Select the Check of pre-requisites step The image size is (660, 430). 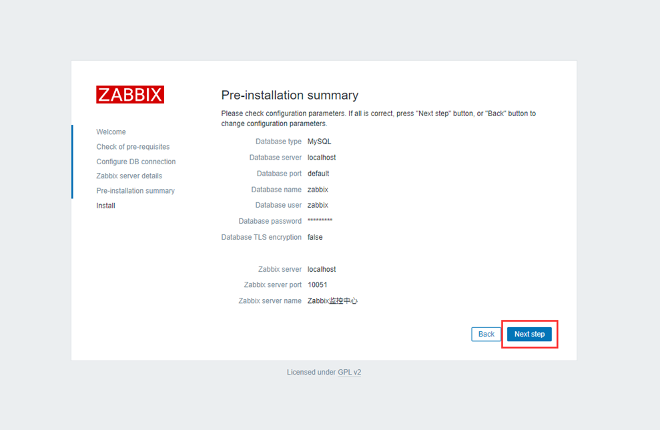pos(133,147)
